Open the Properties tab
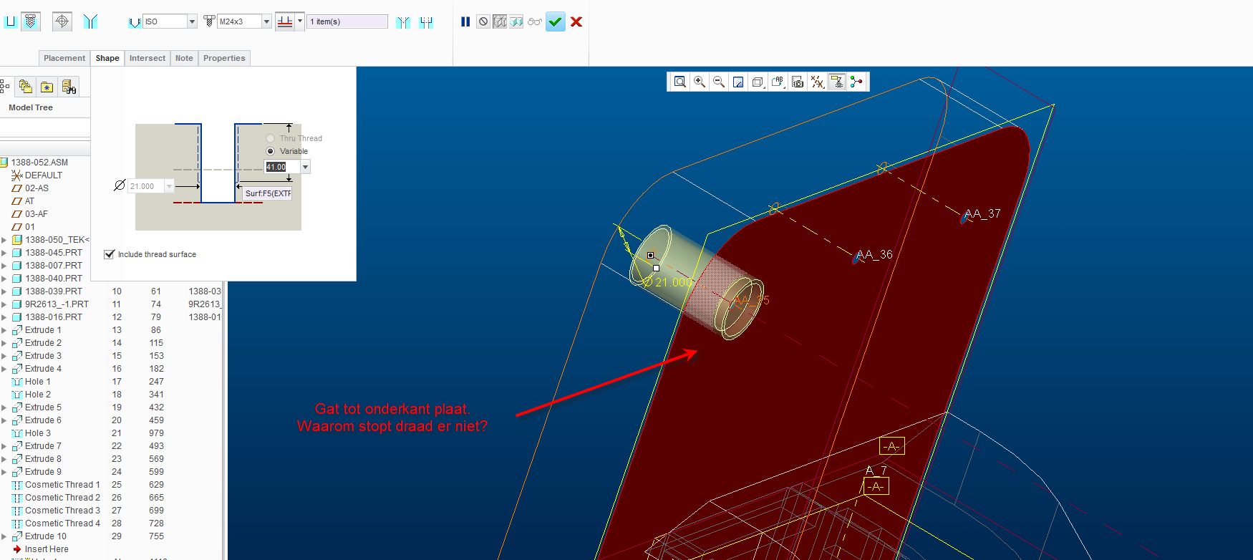The image size is (1253, 560). [x=224, y=58]
